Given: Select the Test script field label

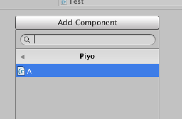Looking at the screenshot, I should click(x=77, y=2).
